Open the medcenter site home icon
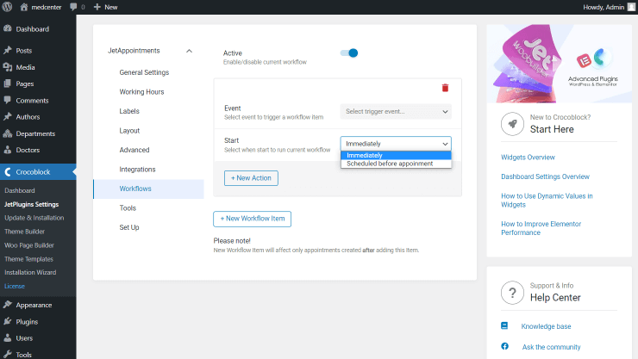This screenshot has width=638, height=359. point(24,7)
